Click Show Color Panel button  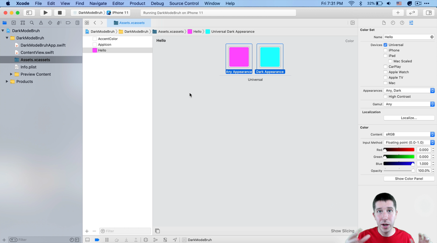pyautogui.click(x=409, y=179)
